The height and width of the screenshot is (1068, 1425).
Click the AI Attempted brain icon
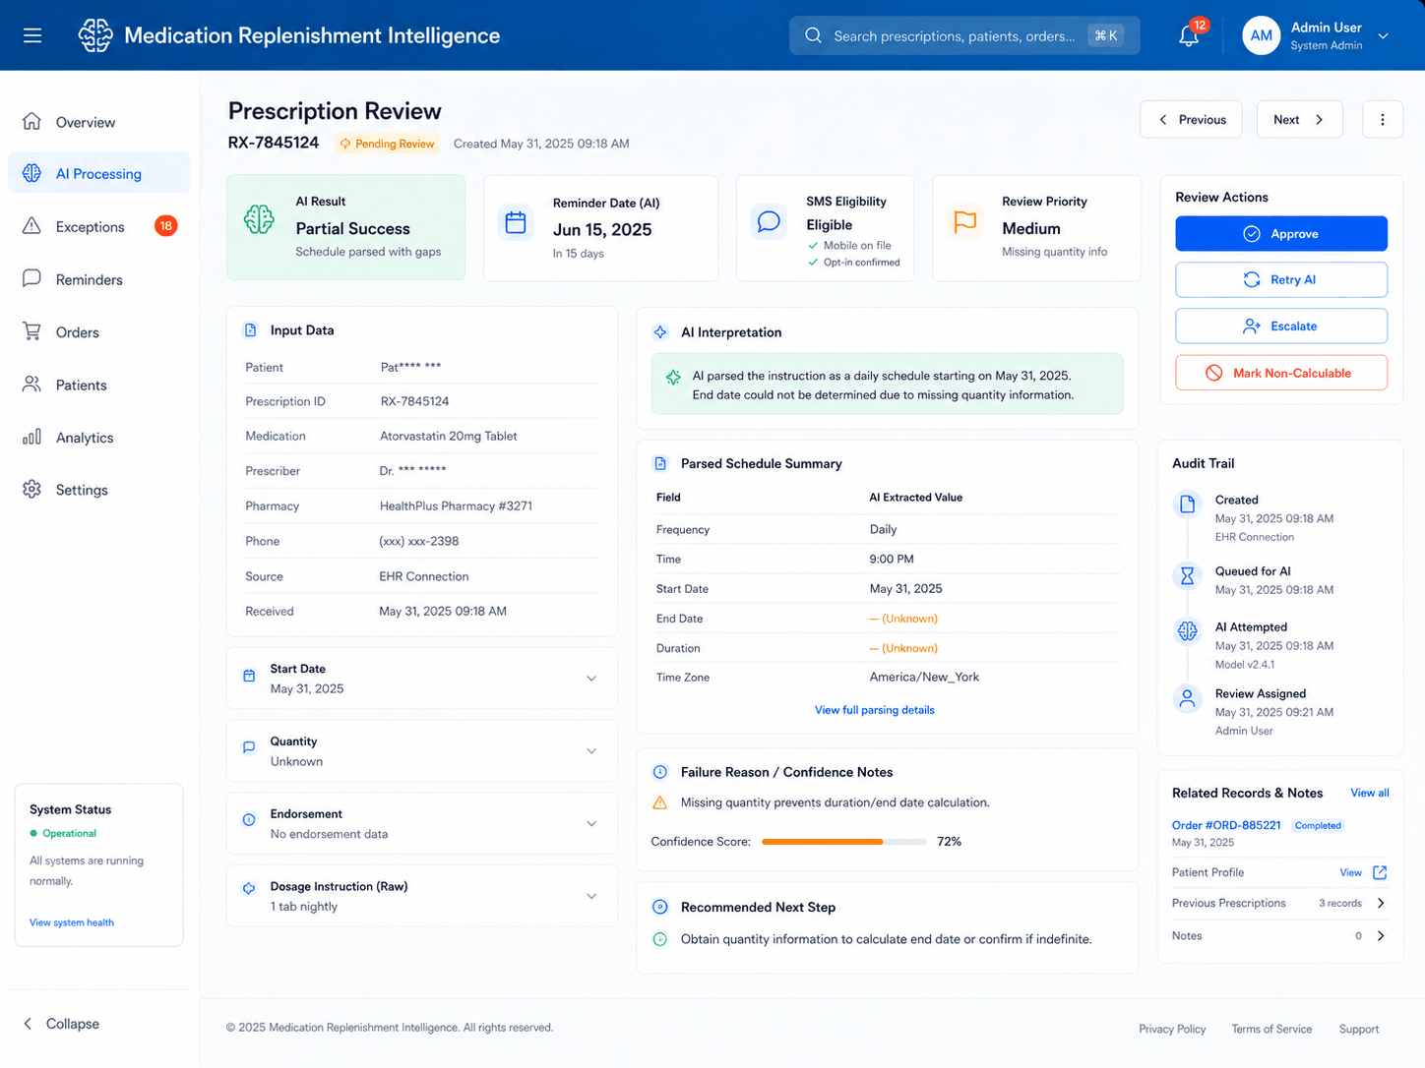(x=1187, y=631)
